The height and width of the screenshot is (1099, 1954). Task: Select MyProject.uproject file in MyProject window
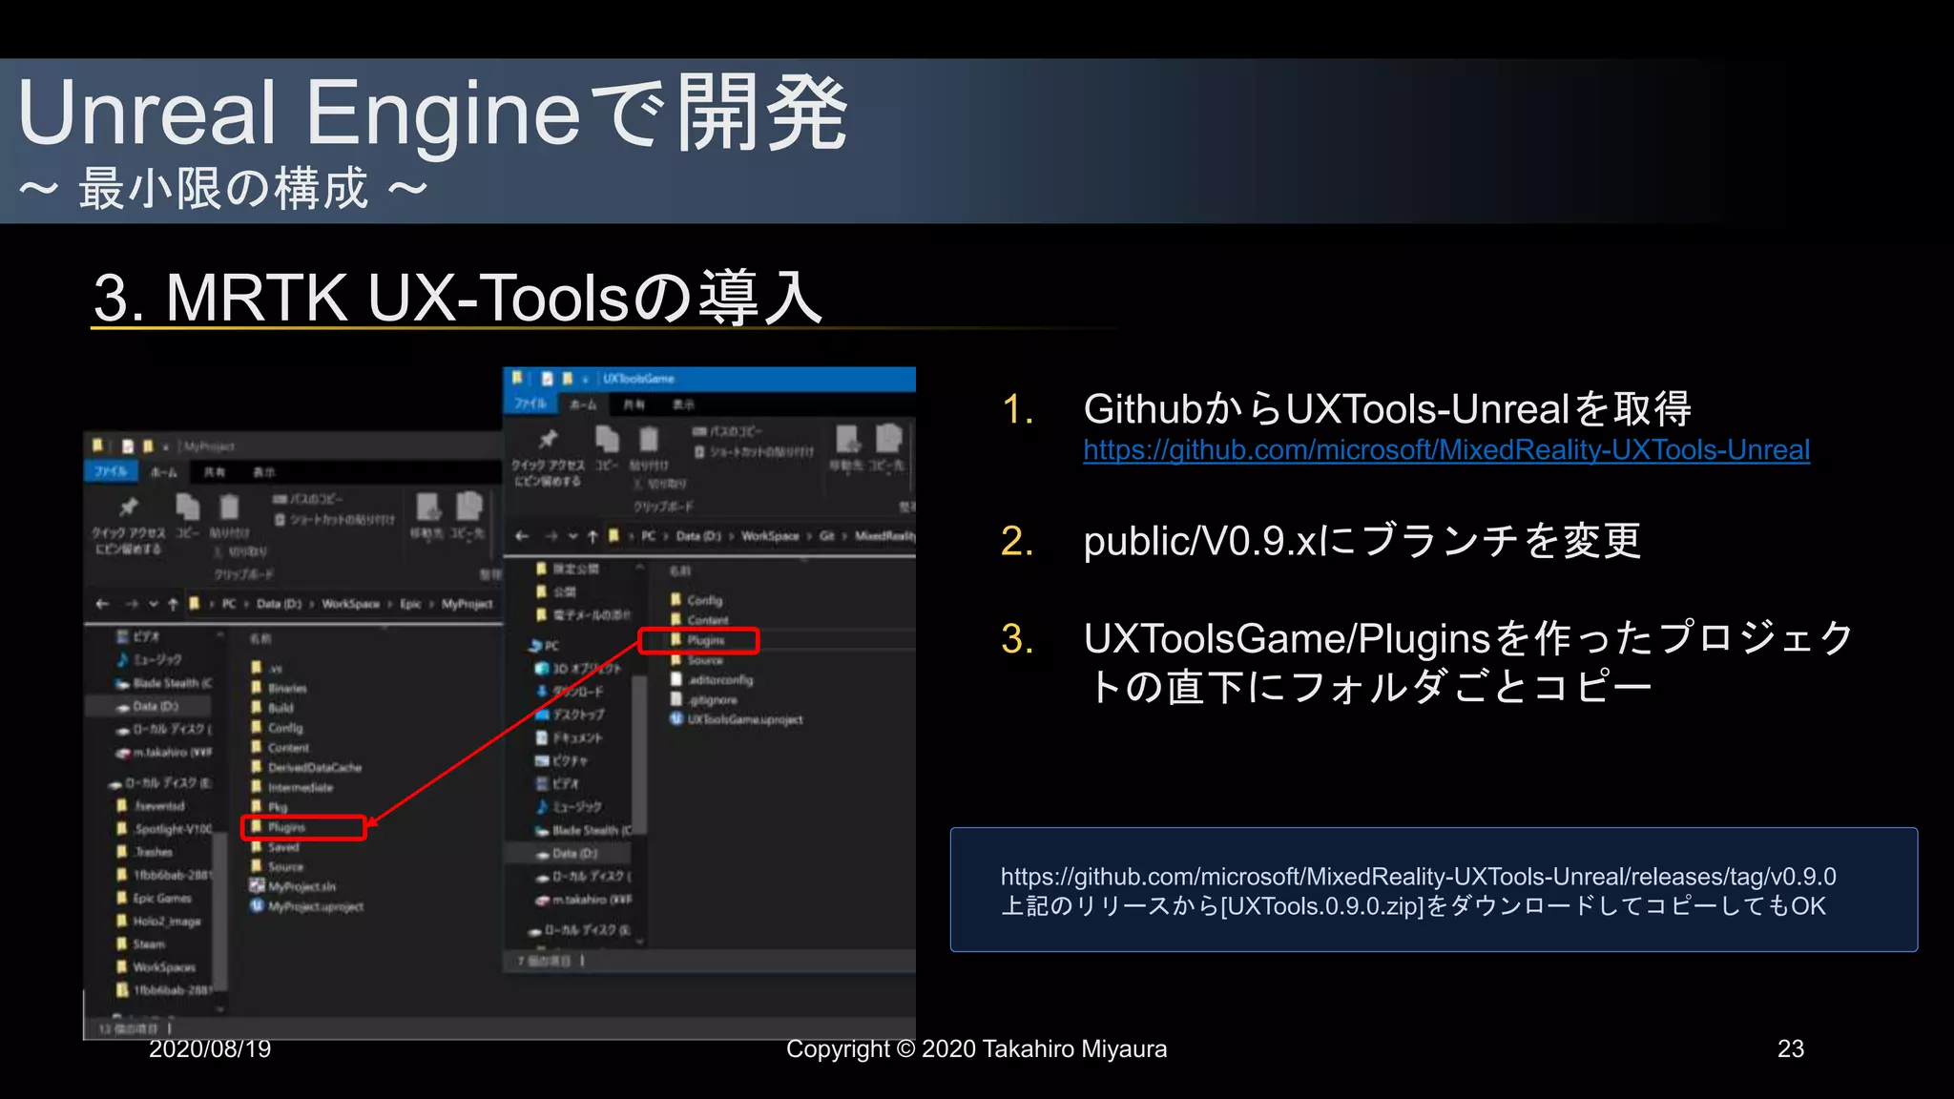[x=307, y=906]
